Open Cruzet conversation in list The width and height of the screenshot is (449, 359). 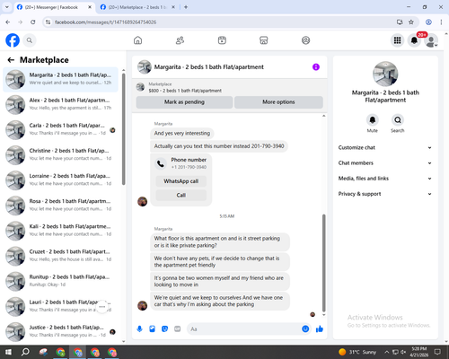coord(60,256)
